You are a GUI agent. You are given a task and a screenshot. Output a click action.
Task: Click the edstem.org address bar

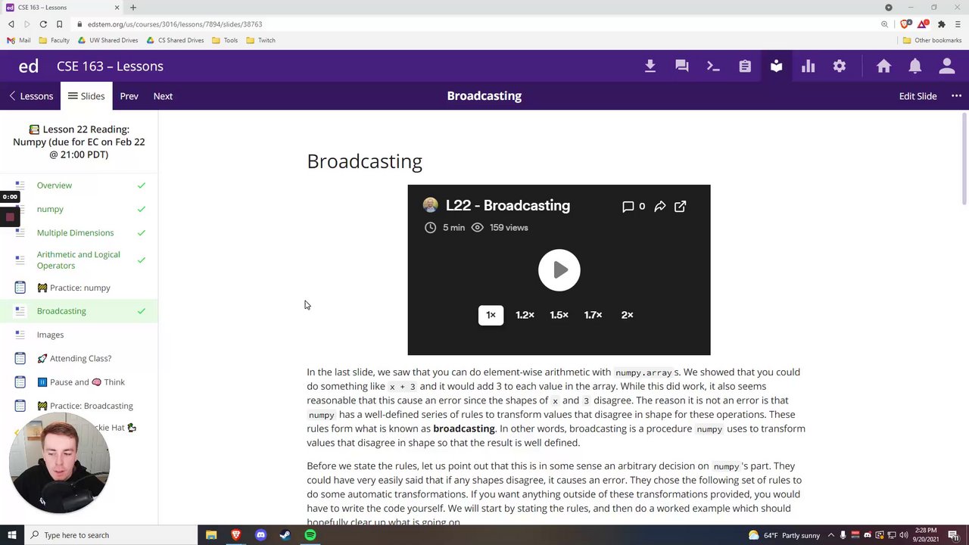477,24
